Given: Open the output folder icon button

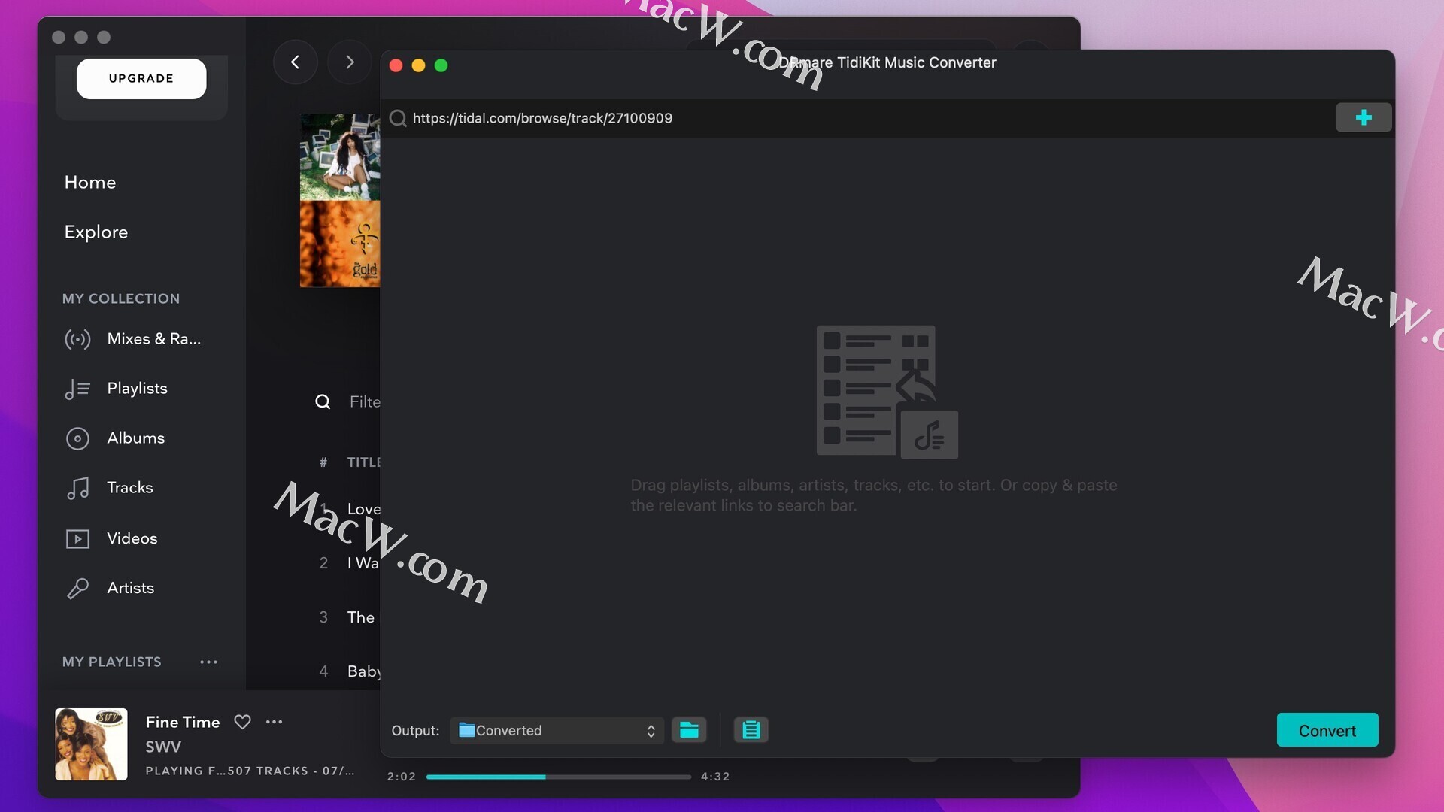Looking at the screenshot, I should click(689, 729).
